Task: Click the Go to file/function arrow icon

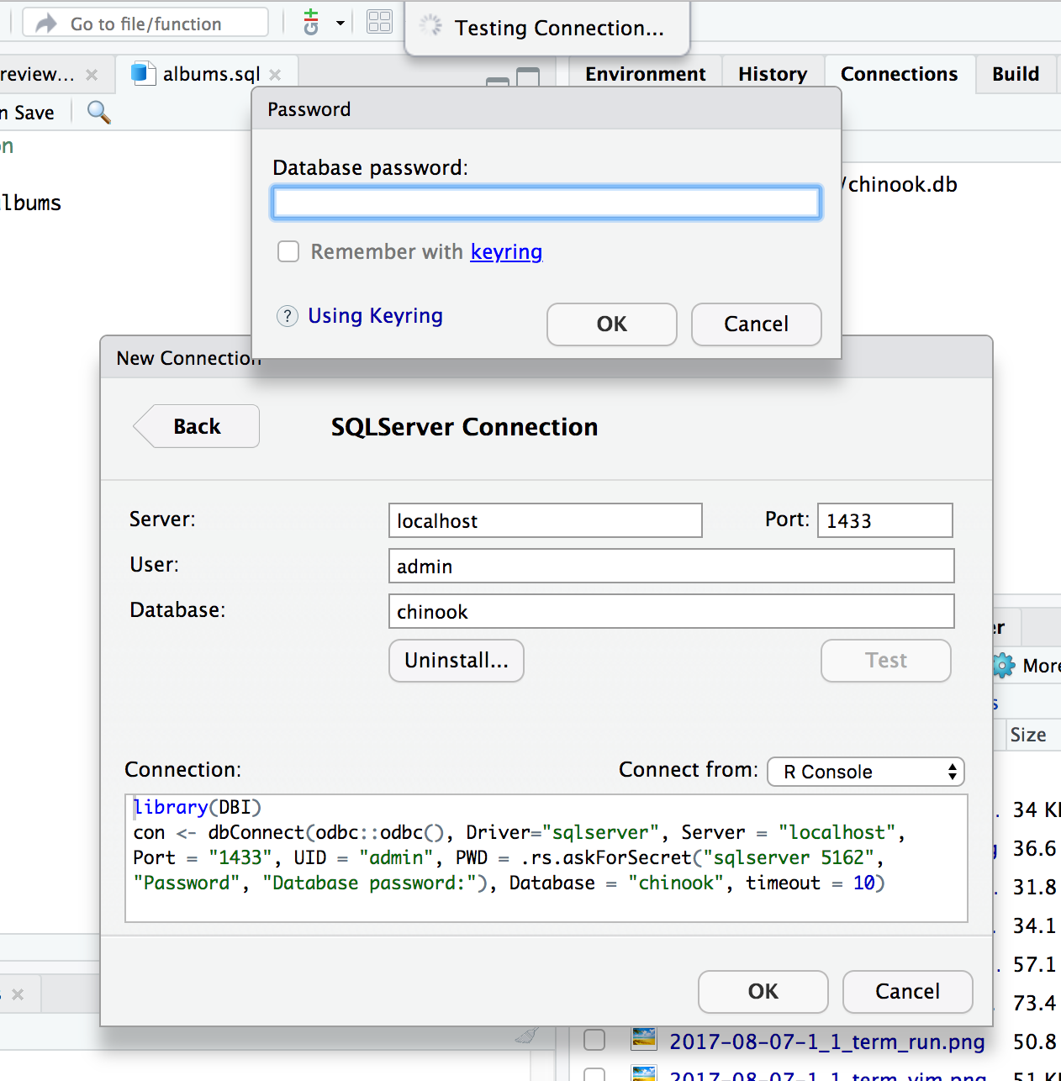Action: click(x=46, y=24)
